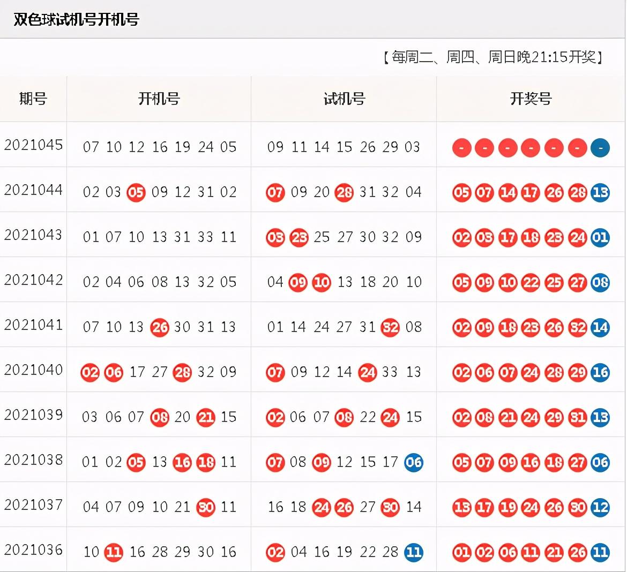Screen dimensions: 627x572
Task: Select period number 2021045
Action: tap(34, 145)
